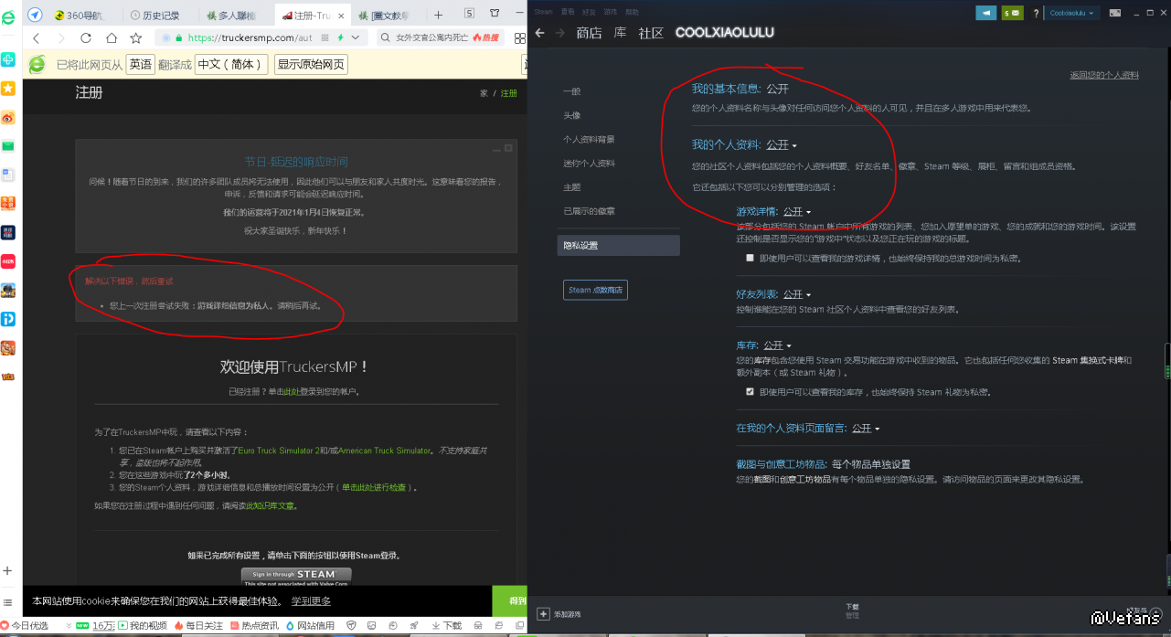
Task: Open Steam 库 tab
Action: (620, 33)
